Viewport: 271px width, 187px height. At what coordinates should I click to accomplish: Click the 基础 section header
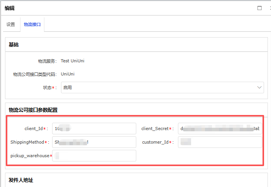point(14,45)
